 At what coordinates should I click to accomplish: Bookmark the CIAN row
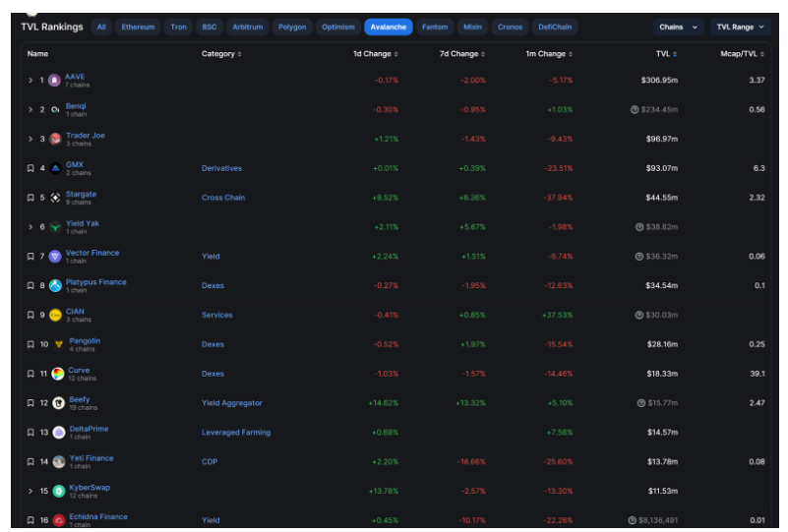click(x=30, y=316)
